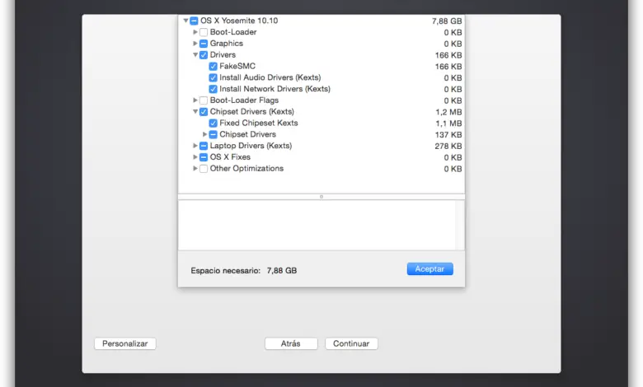Enable the Boot-Loader Flags checkbox

pyautogui.click(x=204, y=100)
